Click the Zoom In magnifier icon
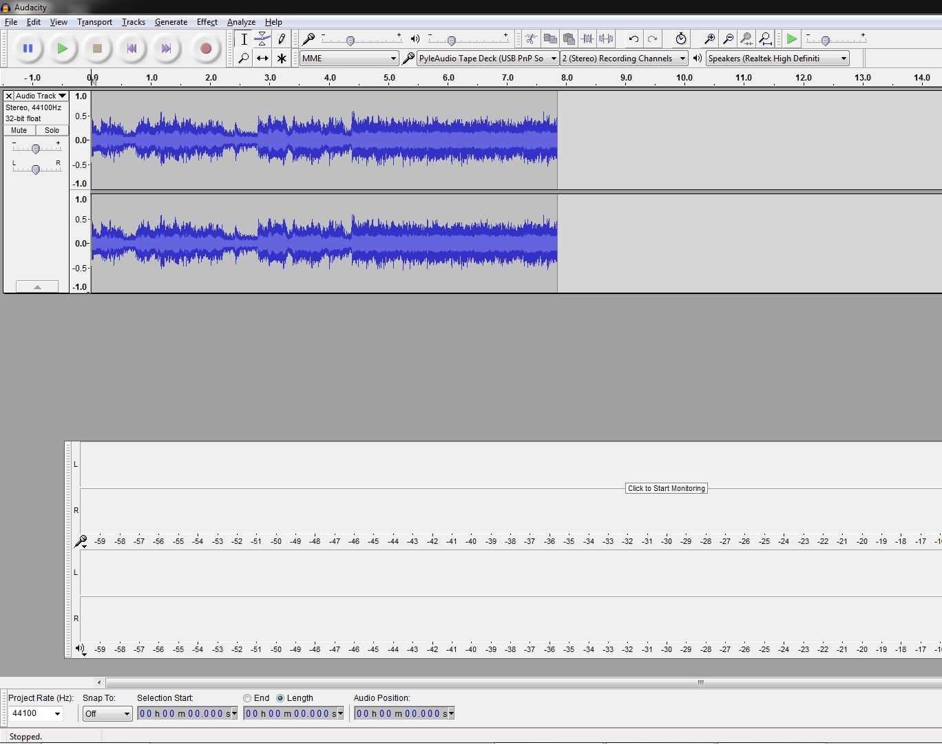Screen dimensions: 942x745 [x=709, y=39]
